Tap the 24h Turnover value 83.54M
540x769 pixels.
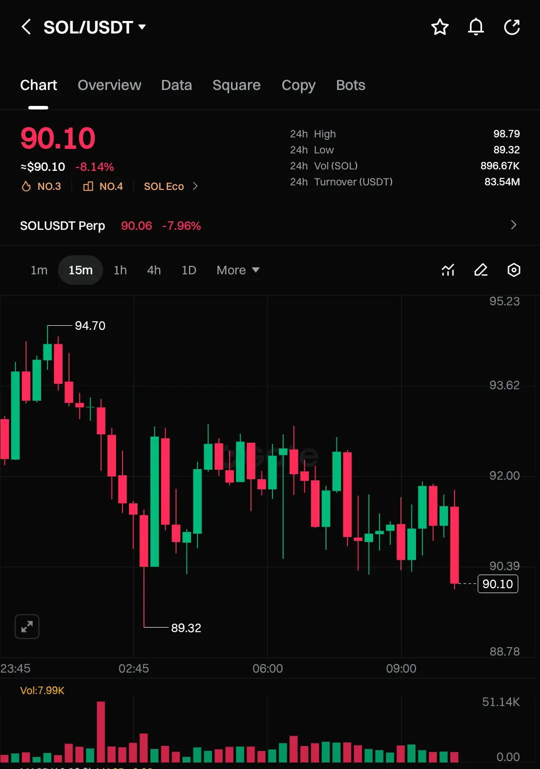(x=502, y=182)
